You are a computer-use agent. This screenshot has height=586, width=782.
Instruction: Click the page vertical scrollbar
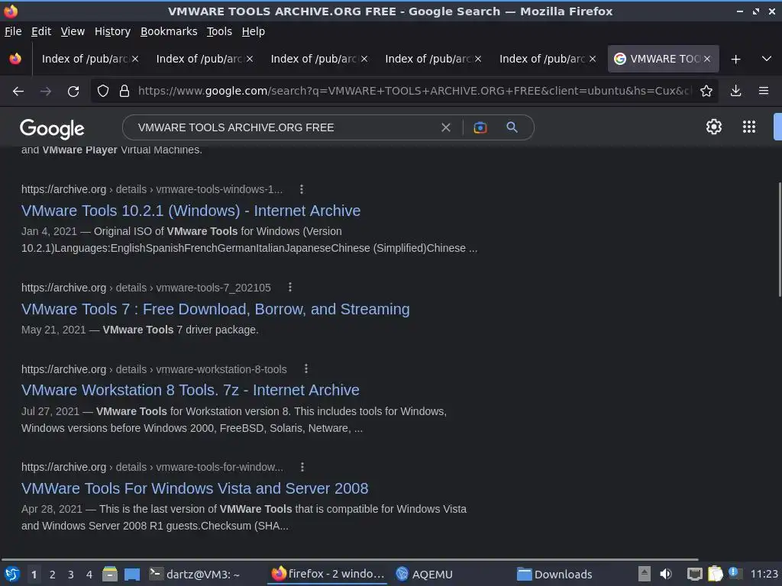tap(780, 239)
